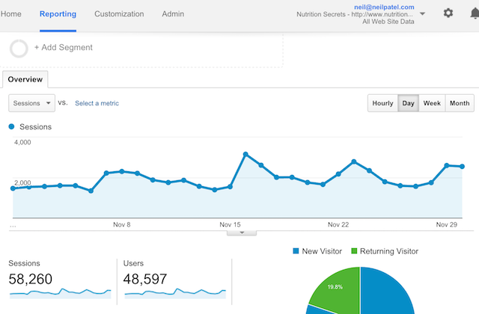
Task: Click neil@neilpatel.com account email
Action: point(384,7)
